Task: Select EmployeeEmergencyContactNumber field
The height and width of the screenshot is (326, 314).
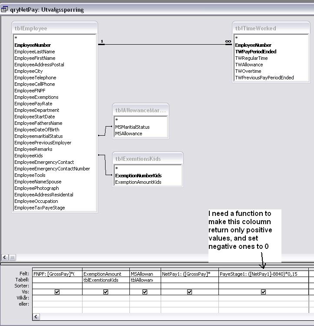Action: pyautogui.click(x=55, y=169)
